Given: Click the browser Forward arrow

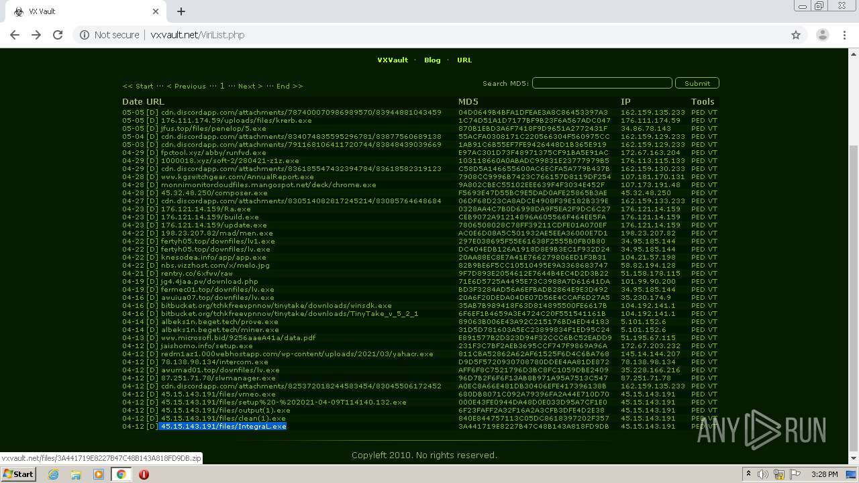Looking at the screenshot, I should pos(36,35).
